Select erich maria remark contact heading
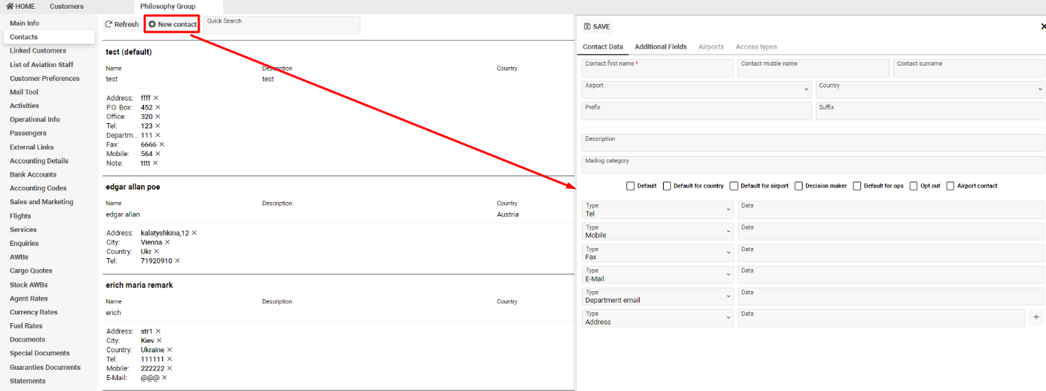 point(140,285)
